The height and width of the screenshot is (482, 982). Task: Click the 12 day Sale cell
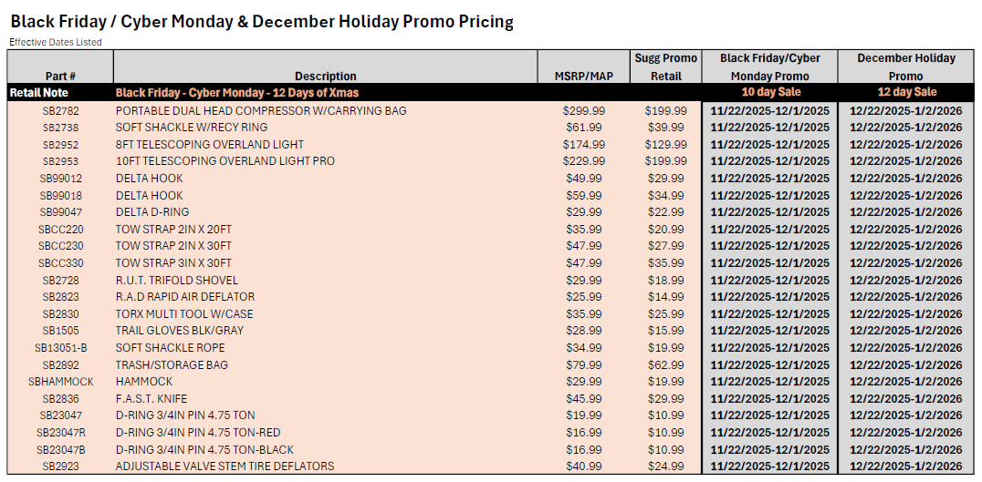(905, 92)
